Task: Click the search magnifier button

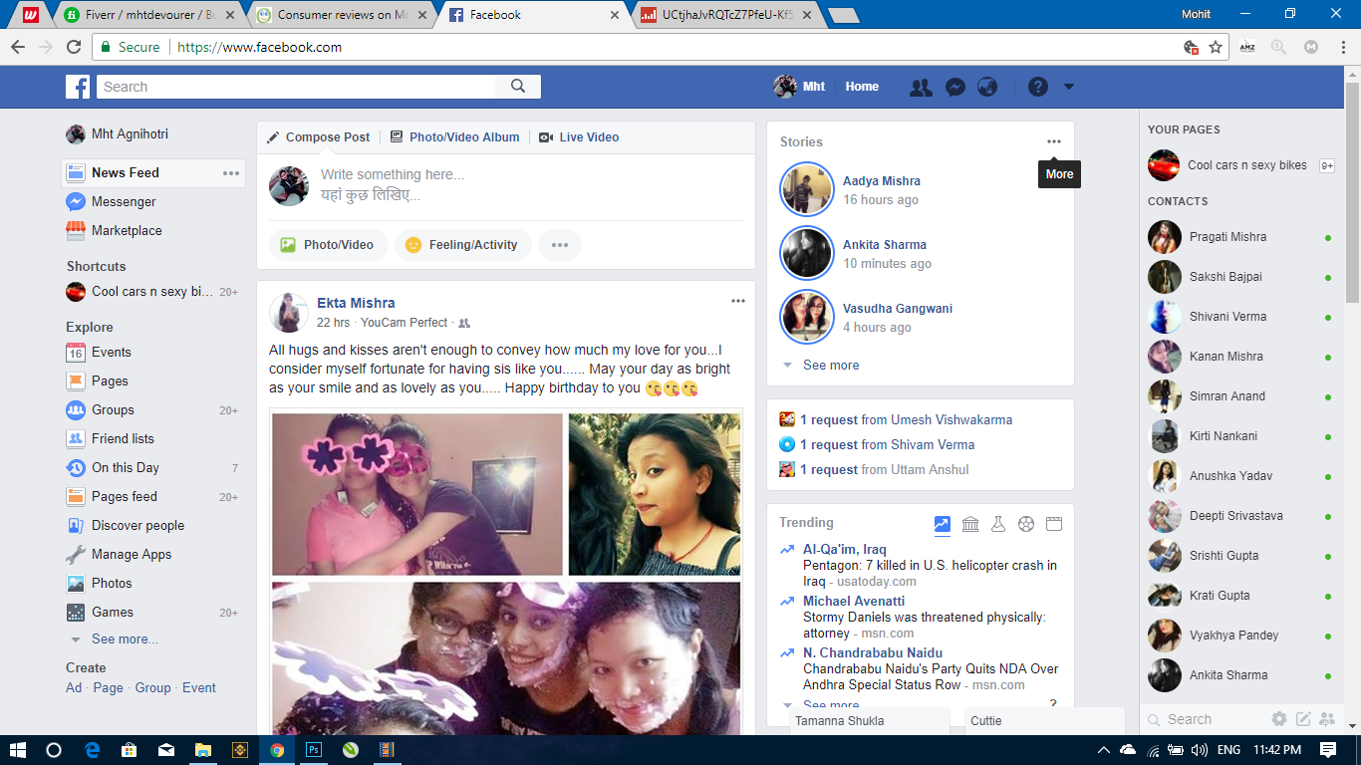Action: (x=518, y=87)
